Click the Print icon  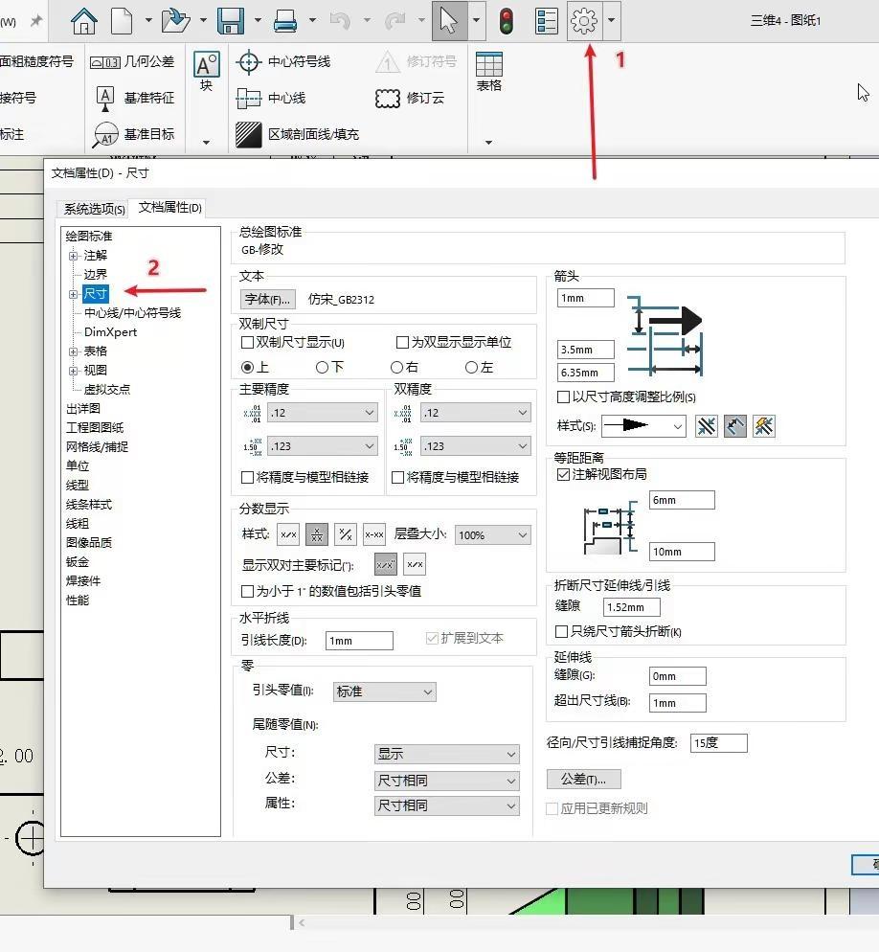pos(285,21)
